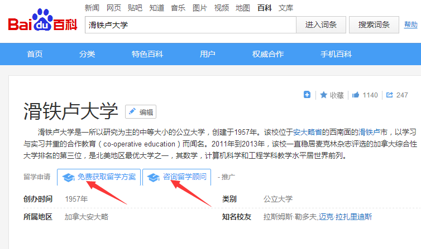The width and height of the screenshot is (421, 249).
Task: Open the 贴吧 link at top
Action: point(135,8)
